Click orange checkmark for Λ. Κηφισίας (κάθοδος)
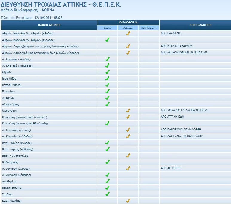Screen dimensions: 231x204 tap(128, 136)
